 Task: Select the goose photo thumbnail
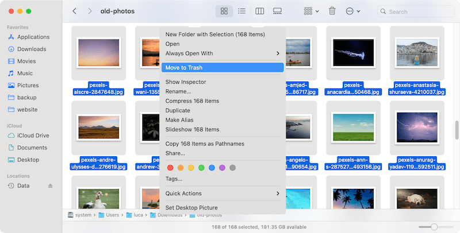click(99, 198)
